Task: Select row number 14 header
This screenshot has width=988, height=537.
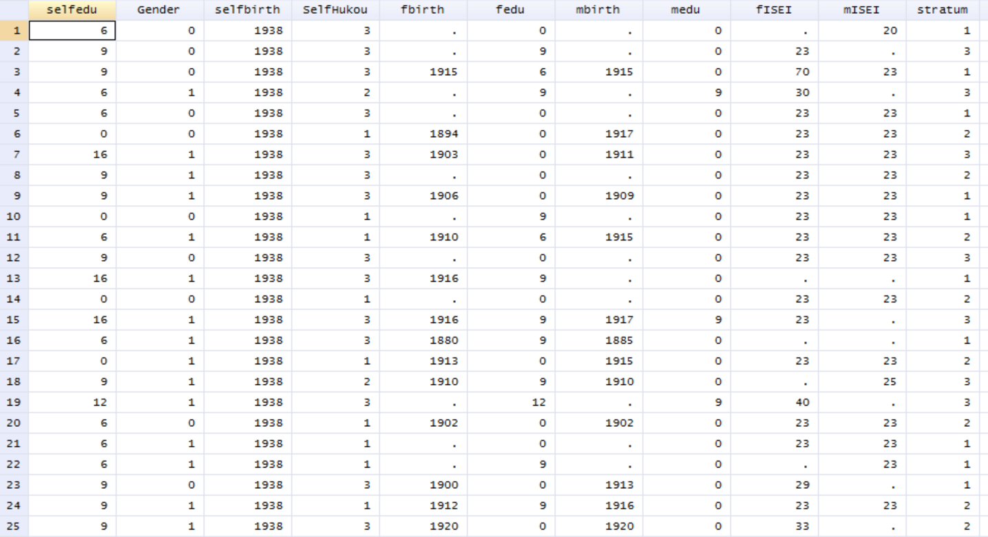Action: tap(14, 299)
